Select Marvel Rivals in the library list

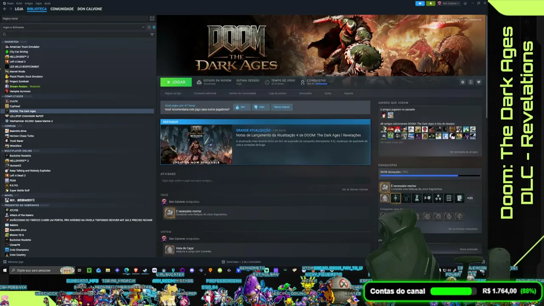(17, 71)
